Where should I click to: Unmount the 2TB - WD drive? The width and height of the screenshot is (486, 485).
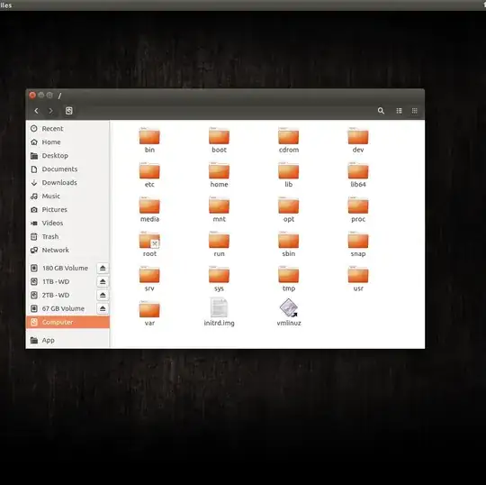point(103,295)
